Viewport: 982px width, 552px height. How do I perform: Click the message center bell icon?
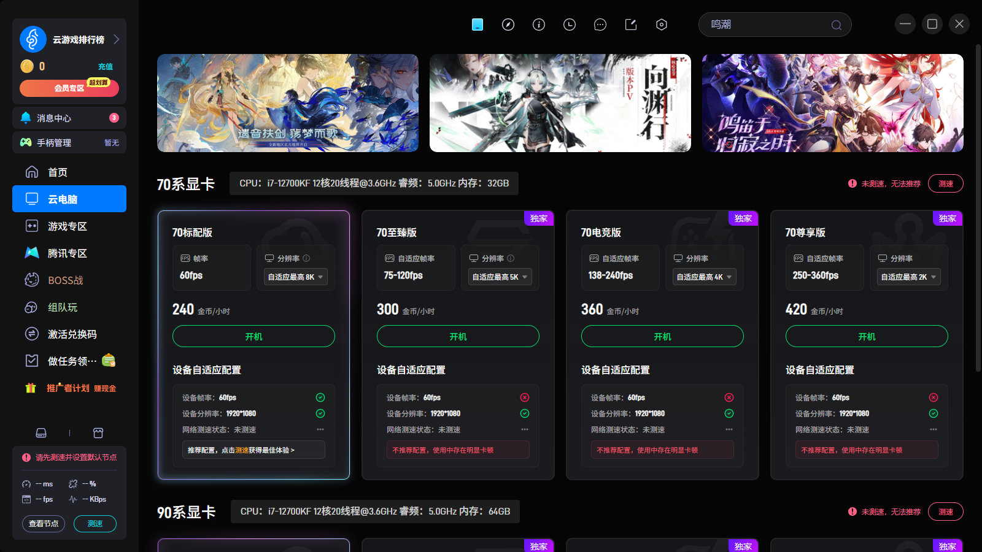tap(26, 117)
